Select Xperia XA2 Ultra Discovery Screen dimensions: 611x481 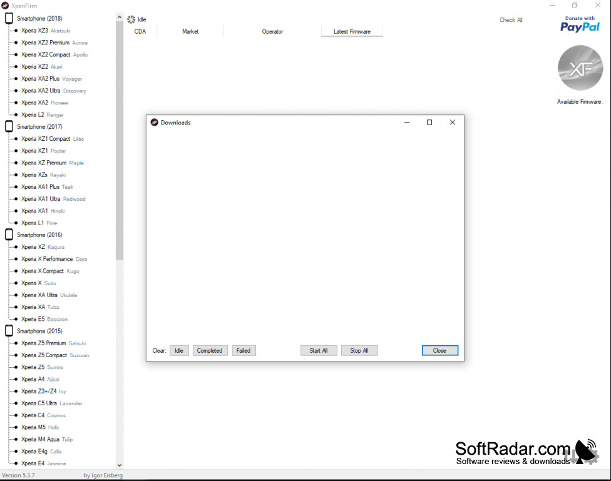[x=54, y=91]
